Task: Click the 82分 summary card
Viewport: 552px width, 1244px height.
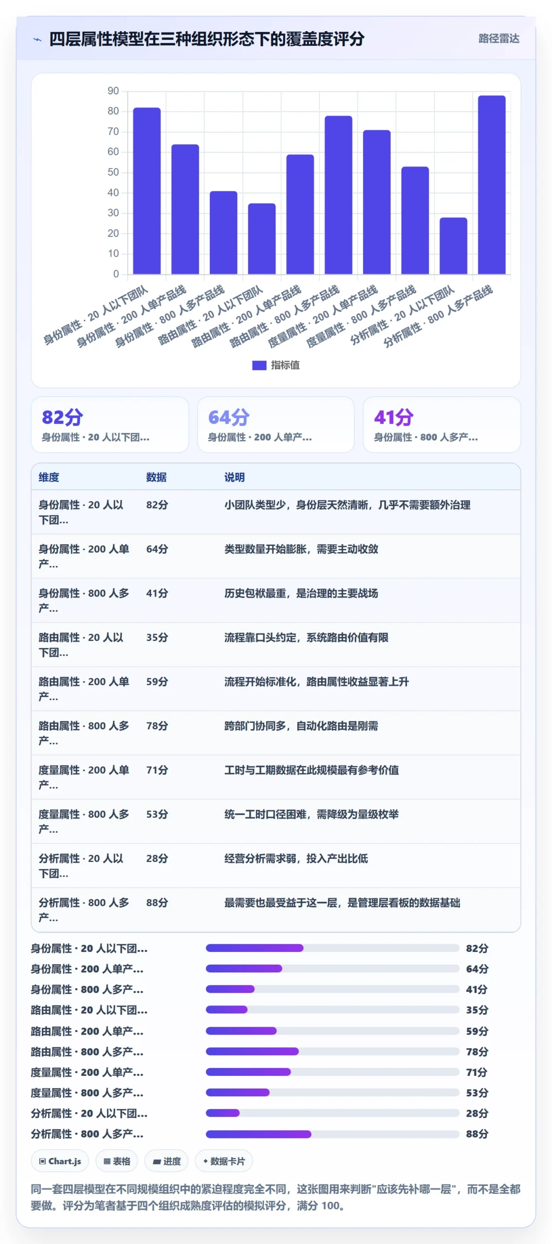Action: [110, 425]
